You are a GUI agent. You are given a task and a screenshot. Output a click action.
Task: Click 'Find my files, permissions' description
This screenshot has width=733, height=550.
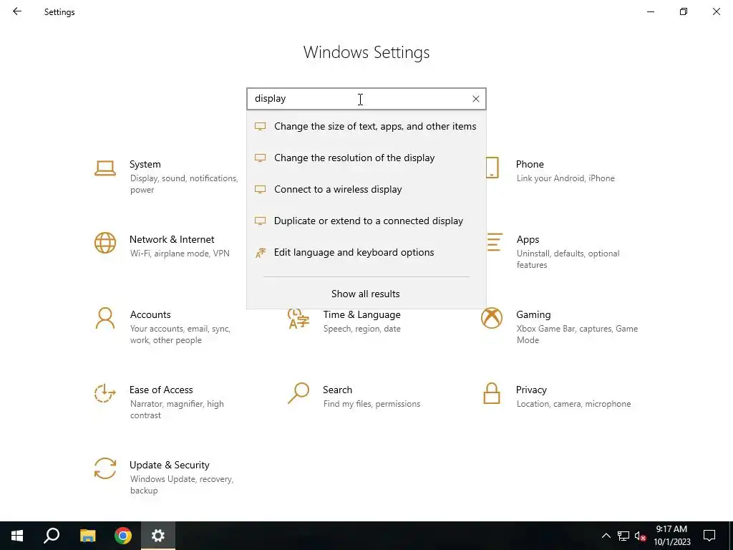point(372,404)
